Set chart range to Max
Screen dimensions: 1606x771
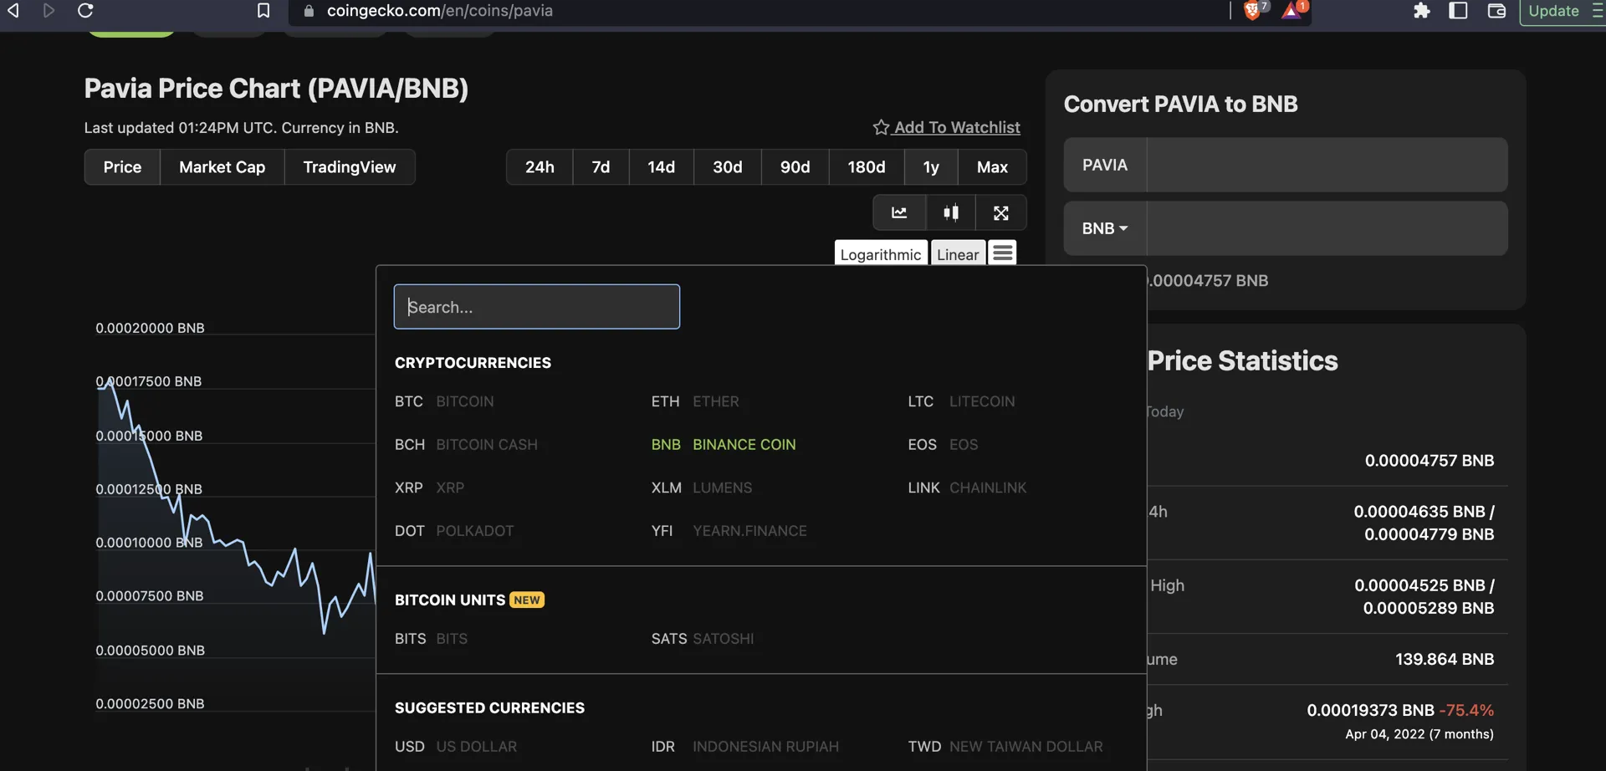(x=992, y=167)
